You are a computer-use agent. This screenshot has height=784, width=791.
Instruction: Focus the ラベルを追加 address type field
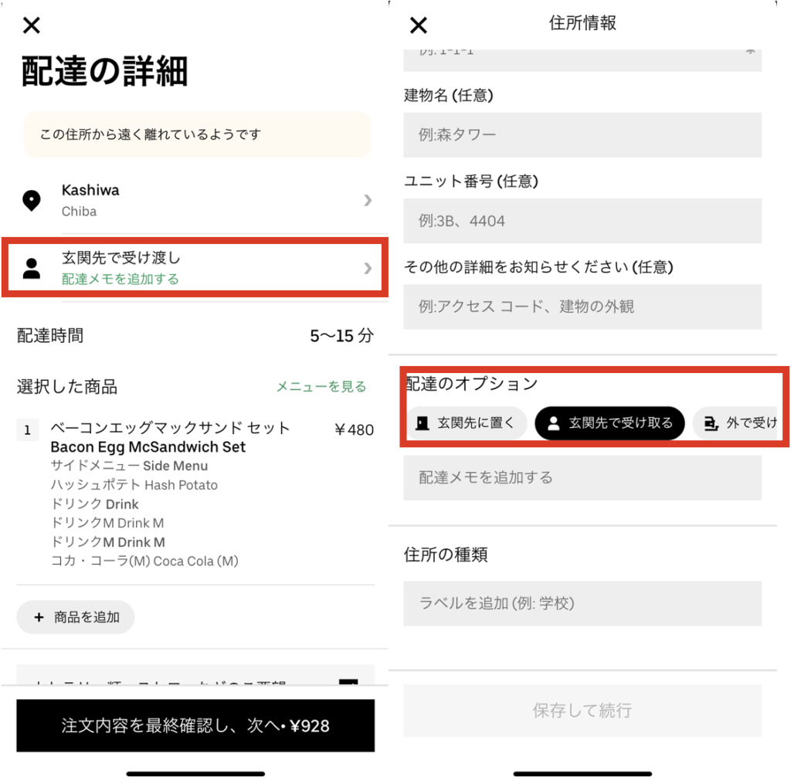tap(582, 603)
